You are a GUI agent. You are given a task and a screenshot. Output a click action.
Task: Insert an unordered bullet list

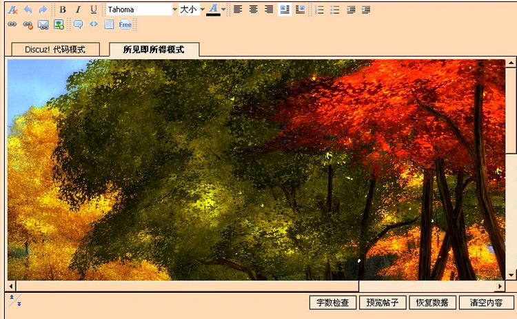coord(334,10)
